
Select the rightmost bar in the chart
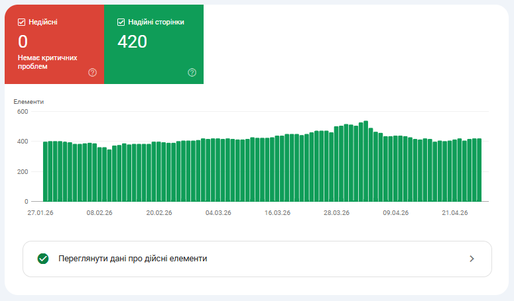pos(479,170)
